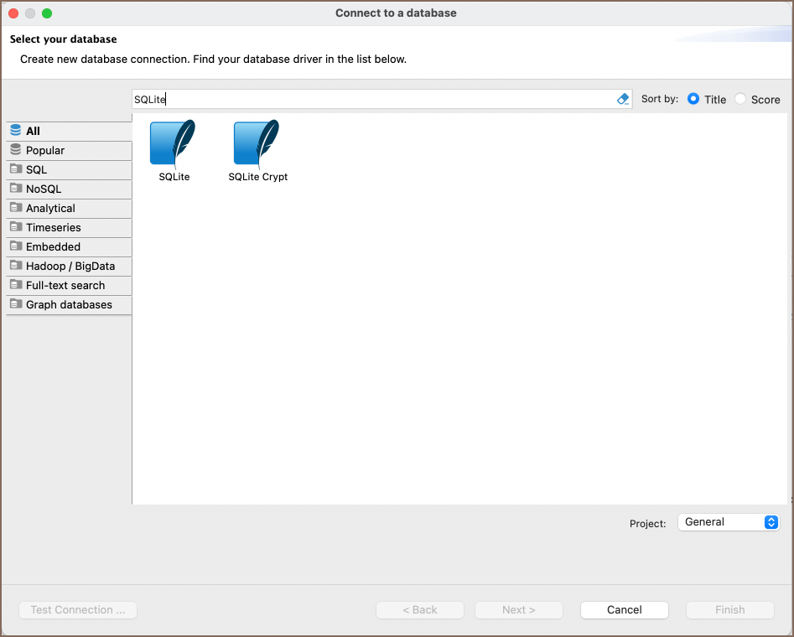Close the Connect to a database window
The width and height of the screenshot is (794, 637).
13,13
